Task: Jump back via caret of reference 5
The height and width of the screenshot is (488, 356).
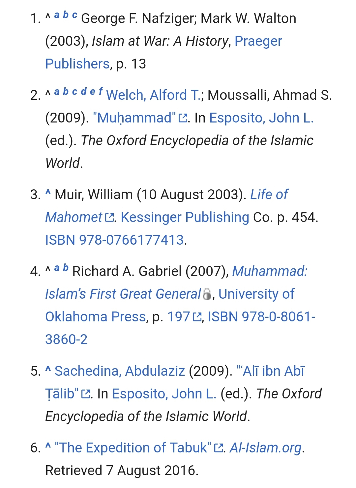Action: pyautogui.click(x=48, y=370)
